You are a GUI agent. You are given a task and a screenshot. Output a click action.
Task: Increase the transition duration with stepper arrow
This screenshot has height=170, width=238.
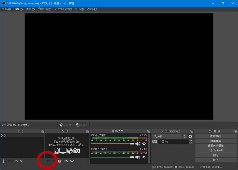click(x=191, y=140)
